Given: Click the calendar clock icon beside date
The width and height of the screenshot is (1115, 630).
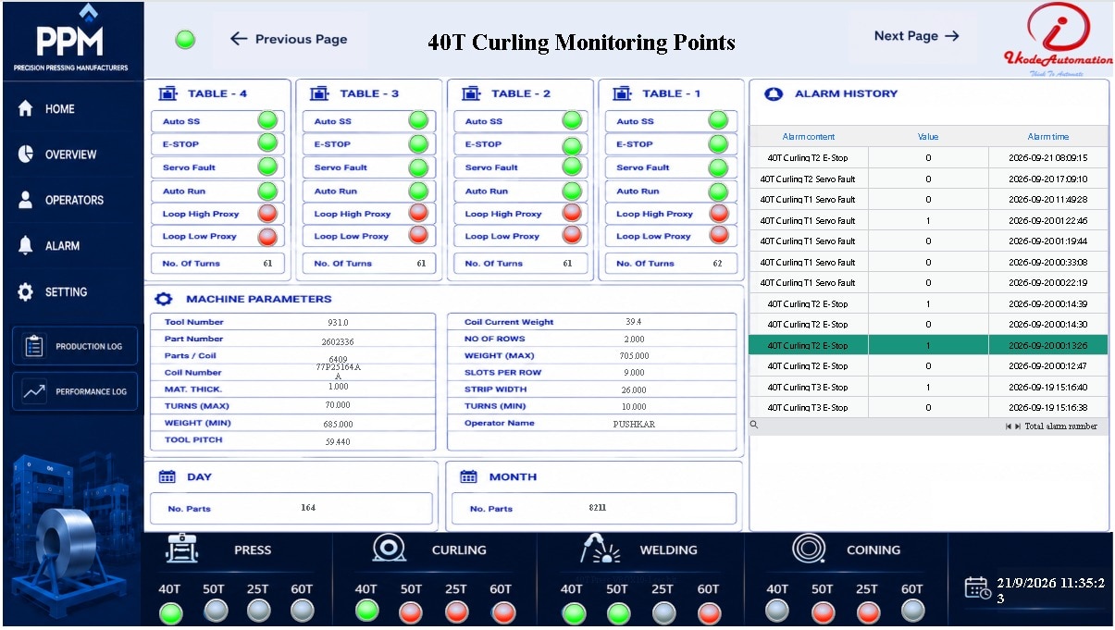Looking at the screenshot, I should point(977,587).
